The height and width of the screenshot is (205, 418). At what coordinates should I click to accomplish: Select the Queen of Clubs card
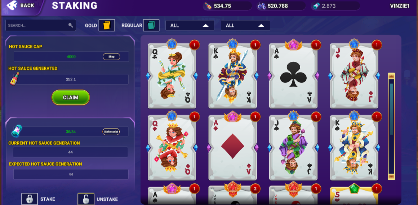(x=172, y=75)
